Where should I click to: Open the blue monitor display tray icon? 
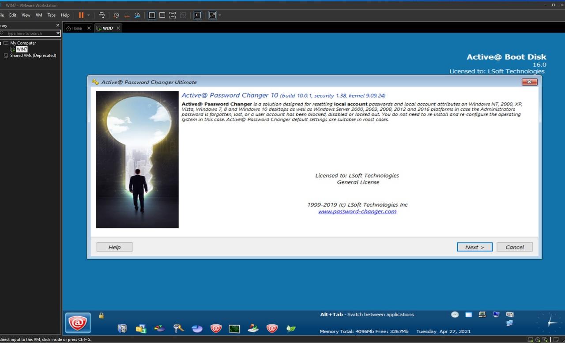[x=496, y=315]
